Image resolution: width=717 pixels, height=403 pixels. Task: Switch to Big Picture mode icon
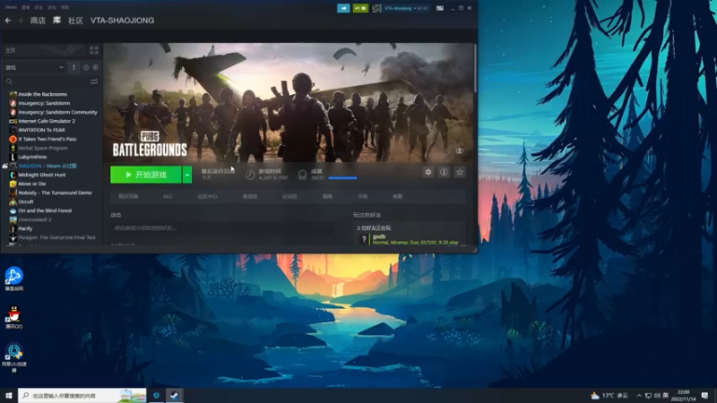tap(439, 8)
